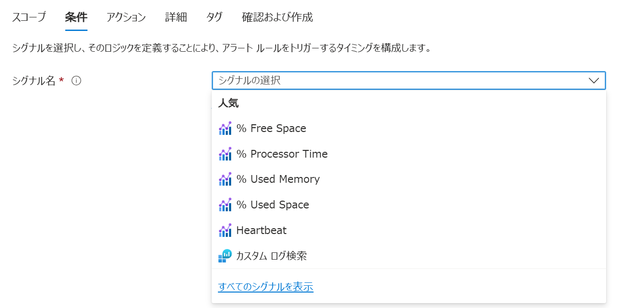
Task: Click the info icon next to シグナル名
Action: [x=76, y=81]
